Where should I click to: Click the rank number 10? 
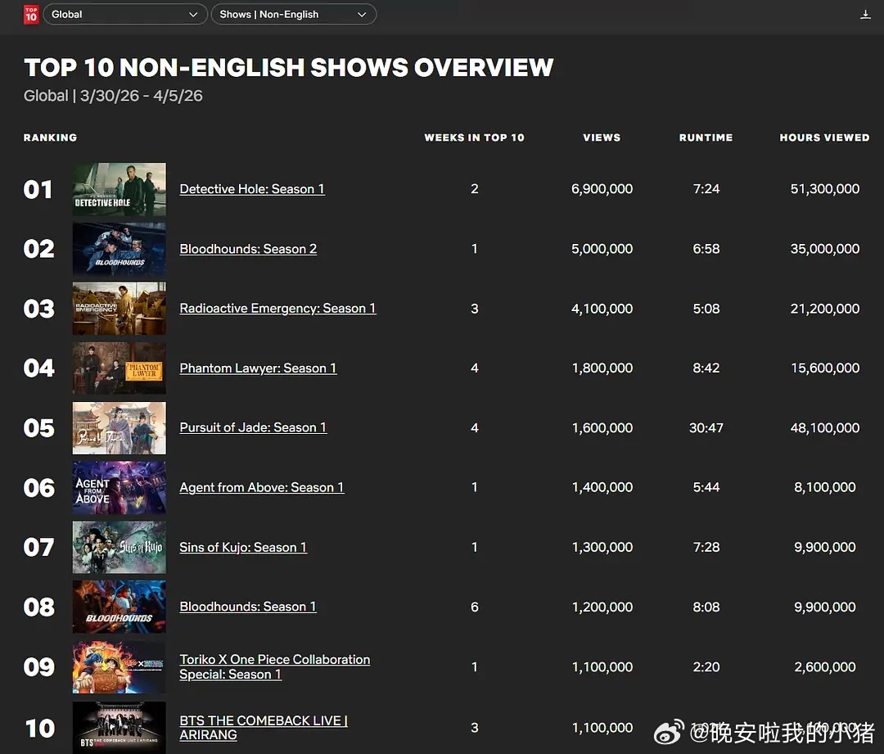(x=40, y=728)
